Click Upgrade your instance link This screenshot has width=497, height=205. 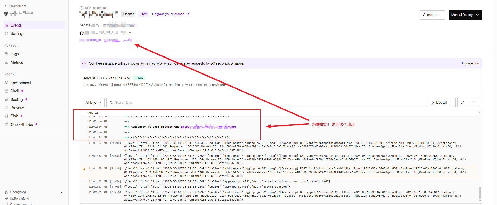[171, 14]
